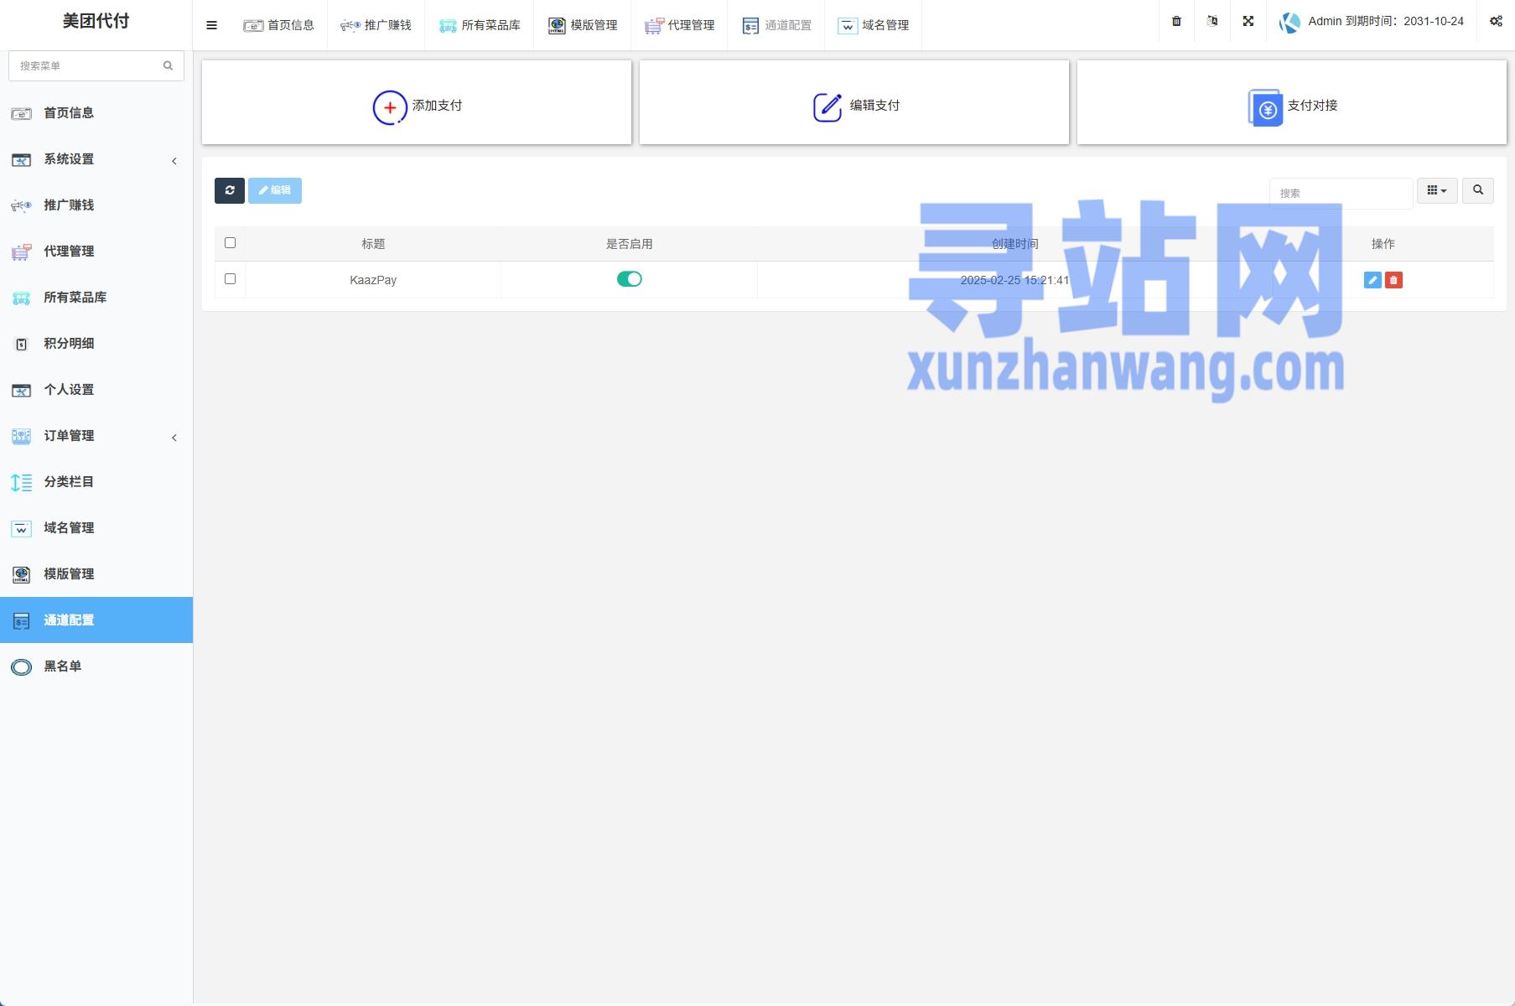
Task: Click the Admin avatar icon
Action: (x=1289, y=23)
